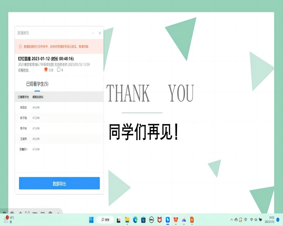The height and width of the screenshot is (226, 283).
Task: Open McAfee from the taskbar
Action: coord(160,220)
